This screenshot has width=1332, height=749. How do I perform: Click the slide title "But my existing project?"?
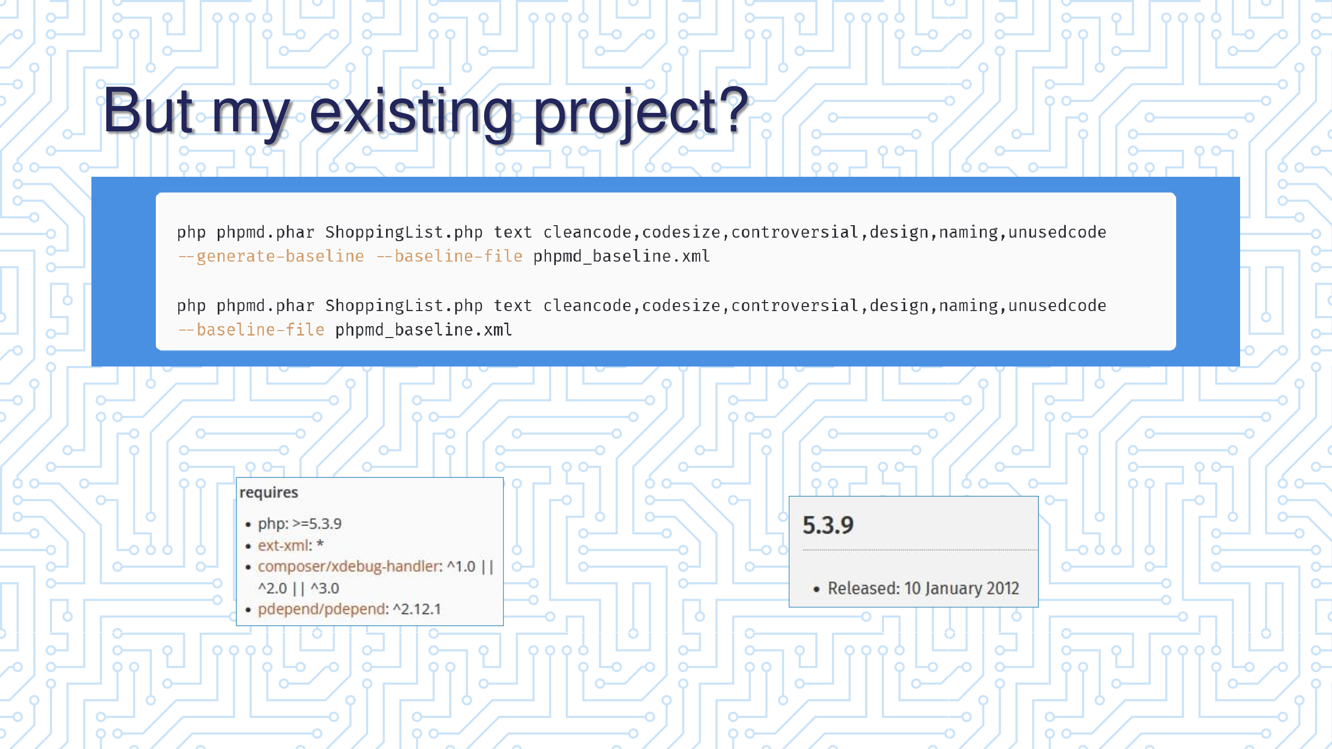click(425, 111)
